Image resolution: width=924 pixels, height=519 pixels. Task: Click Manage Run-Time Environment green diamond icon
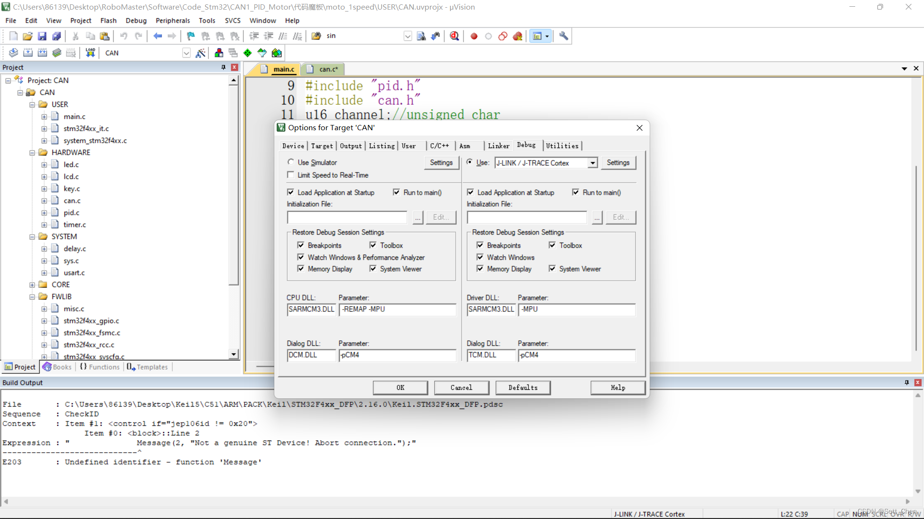(247, 53)
